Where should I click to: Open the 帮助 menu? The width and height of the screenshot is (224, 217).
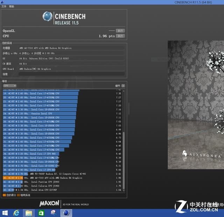coord(12,7)
